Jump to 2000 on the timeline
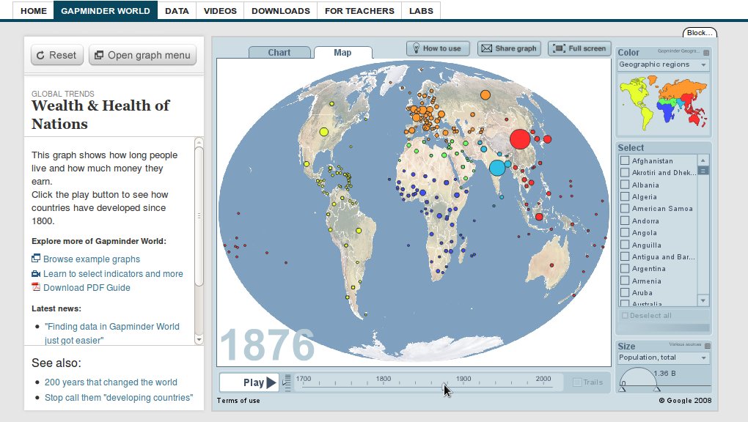This screenshot has width=748, height=422. pos(543,379)
